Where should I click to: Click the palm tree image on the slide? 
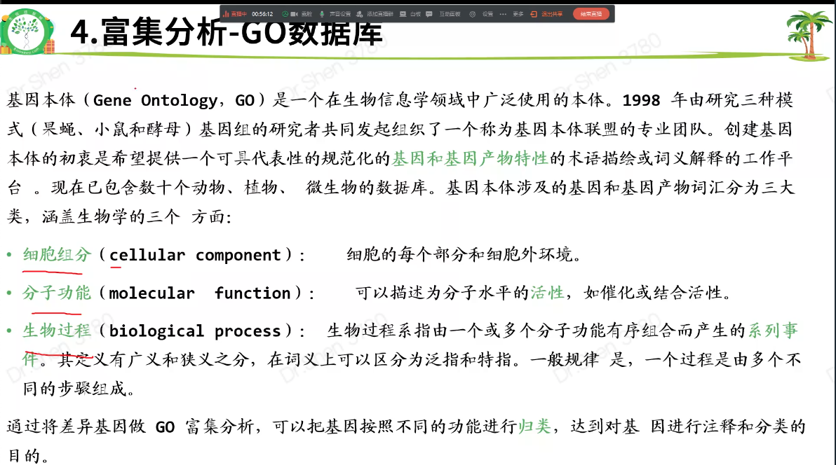tap(809, 34)
